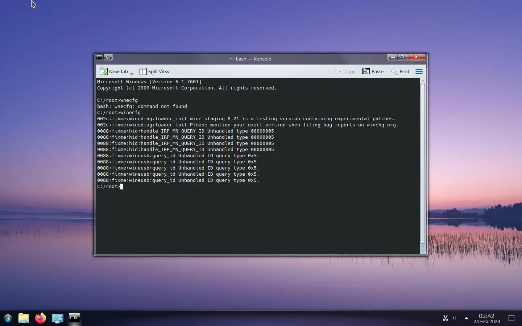Close the Konsole window
This screenshot has height=326, width=522.
[416, 57]
